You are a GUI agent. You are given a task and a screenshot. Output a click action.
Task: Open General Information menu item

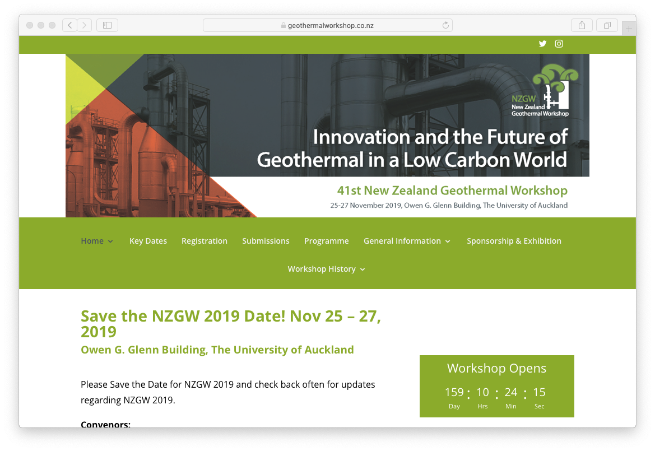point(402,241)
